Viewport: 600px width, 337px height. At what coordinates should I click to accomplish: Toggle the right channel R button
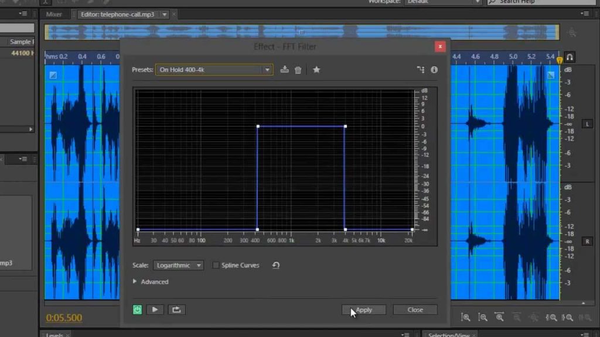click(x=587, y=241)
